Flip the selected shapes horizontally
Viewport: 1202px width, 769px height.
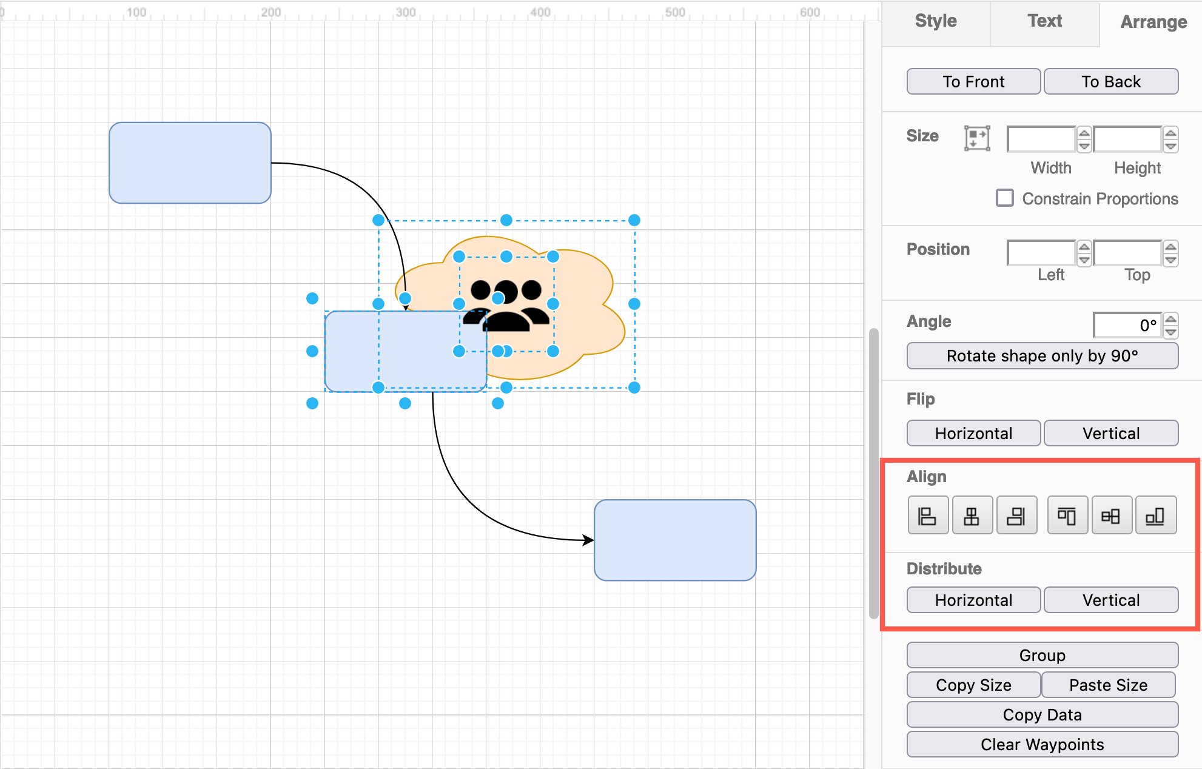coord(973,433)
